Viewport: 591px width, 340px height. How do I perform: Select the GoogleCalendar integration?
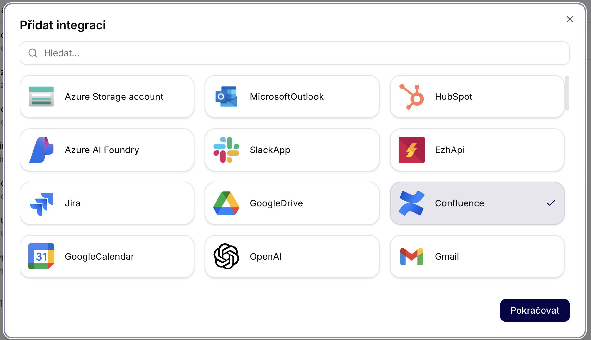107,256
